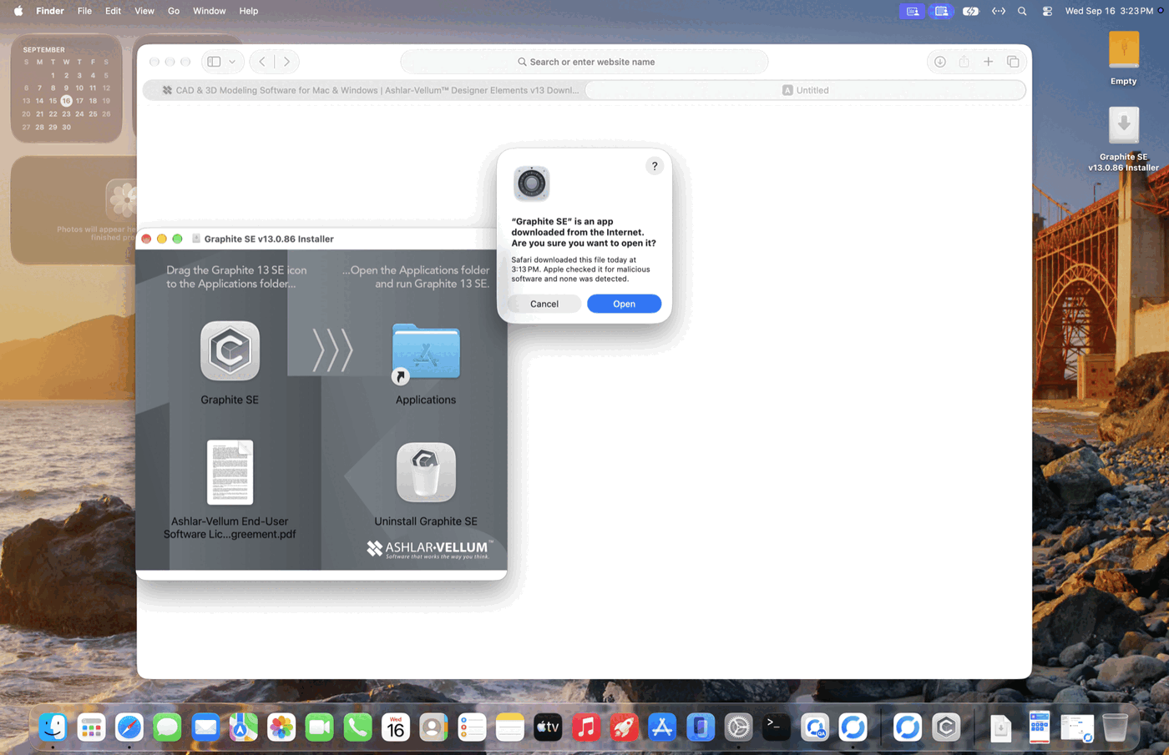
Task: Select the Graphite SE v13.0.86 Installer desktop volume
Action: pos(1124,127)
